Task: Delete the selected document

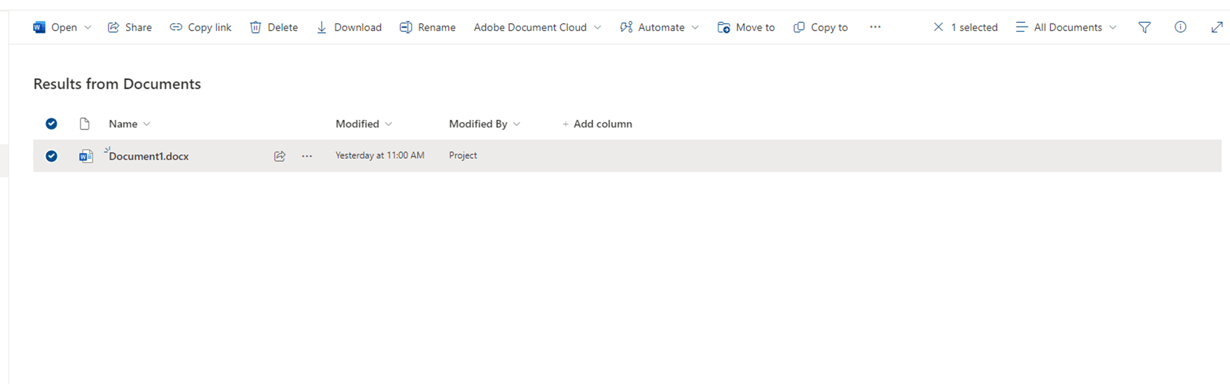Action: click(x=274, y=28)
